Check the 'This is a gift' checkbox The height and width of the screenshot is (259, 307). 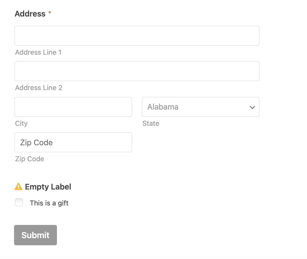pos(19,202)
